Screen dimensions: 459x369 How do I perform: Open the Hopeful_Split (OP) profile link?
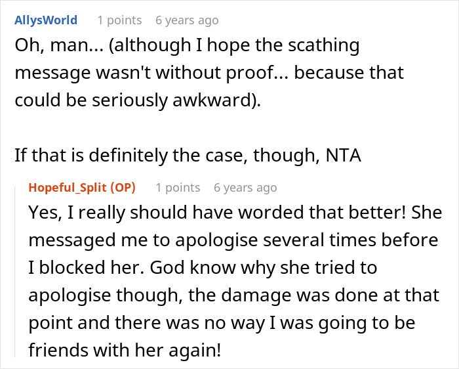click(x=82, y=188)
